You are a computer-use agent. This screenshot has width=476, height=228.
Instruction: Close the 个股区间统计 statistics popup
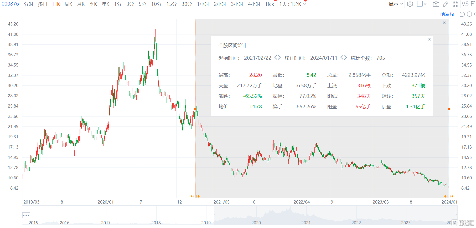tap(430, 39)
